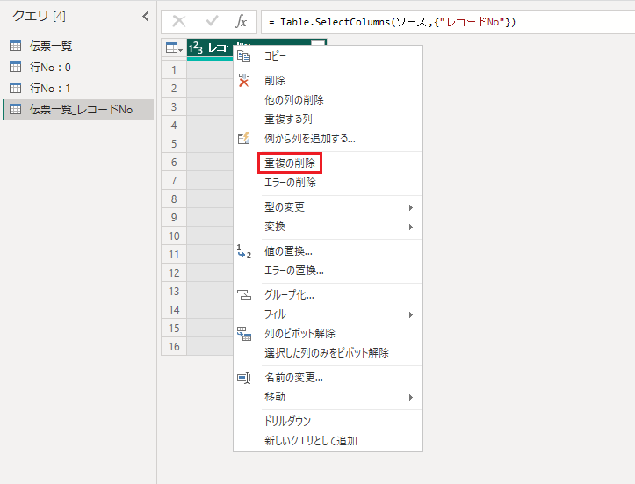This screenshot has height=484, width=635.
Task: Click the table icon at grid corner
Action: (x=173, y=49)
